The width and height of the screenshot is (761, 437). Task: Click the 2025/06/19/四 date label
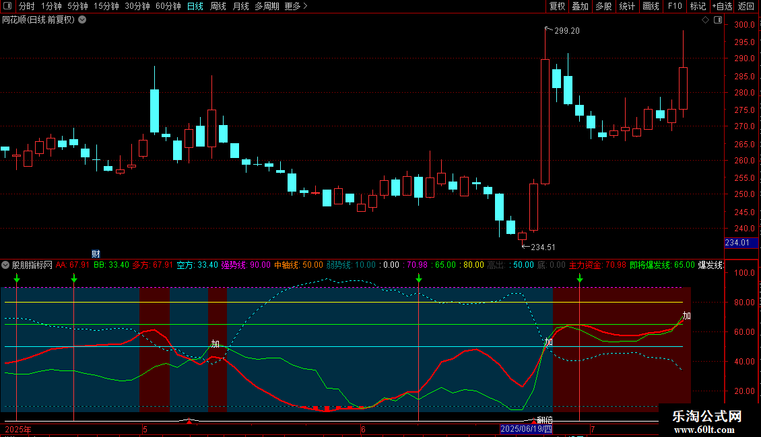click(x=526, y=429)
